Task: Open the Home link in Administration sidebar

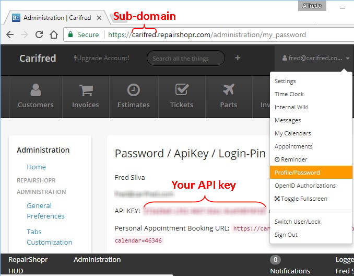Action: pos(36,167)
